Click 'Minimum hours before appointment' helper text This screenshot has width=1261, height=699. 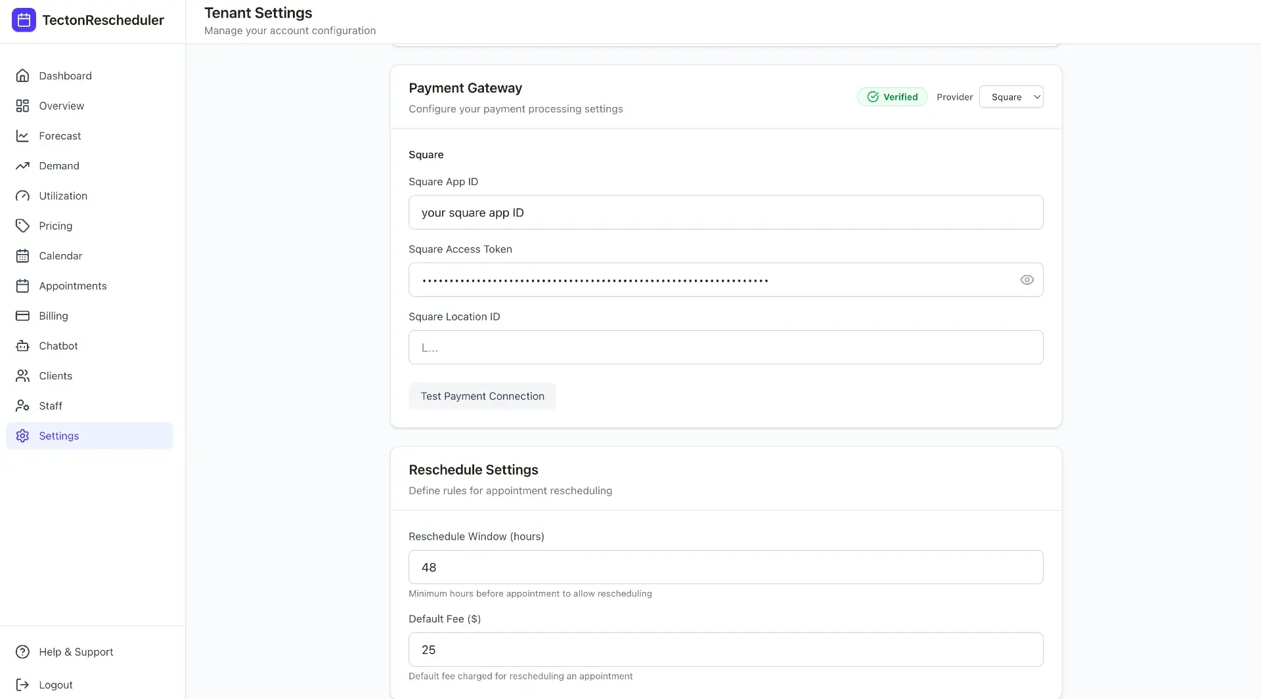click(x=530, y=593)
